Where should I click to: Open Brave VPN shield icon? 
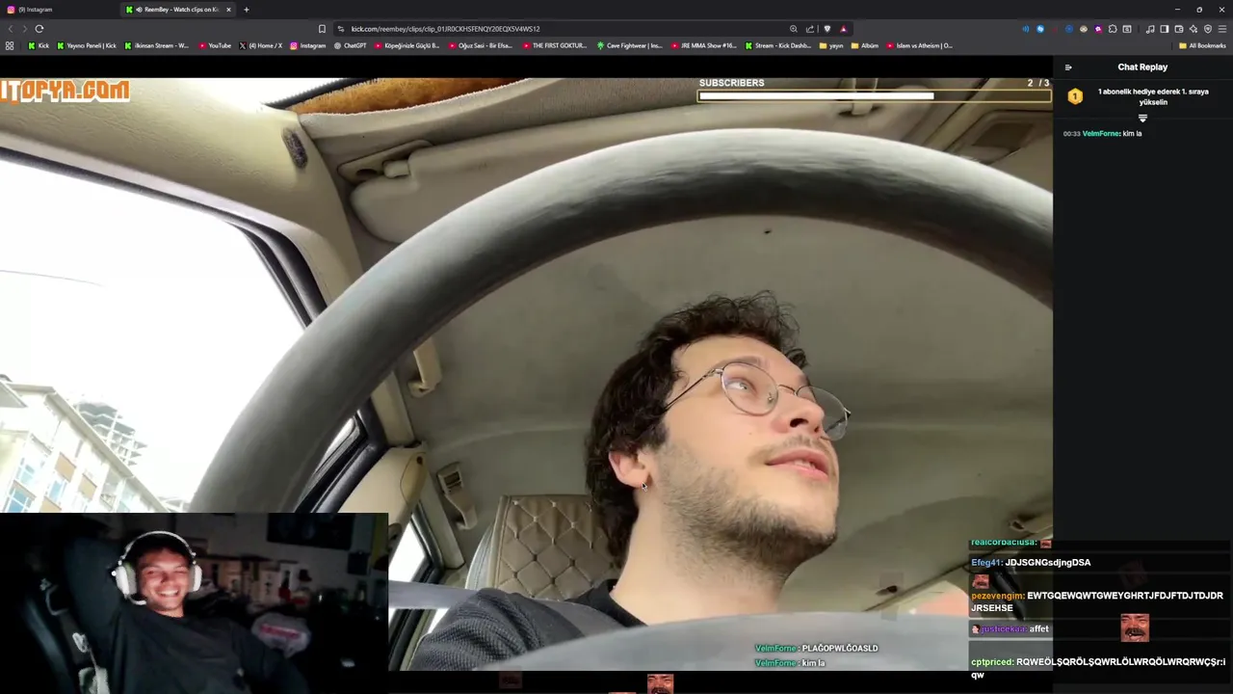pos(1208,29)
